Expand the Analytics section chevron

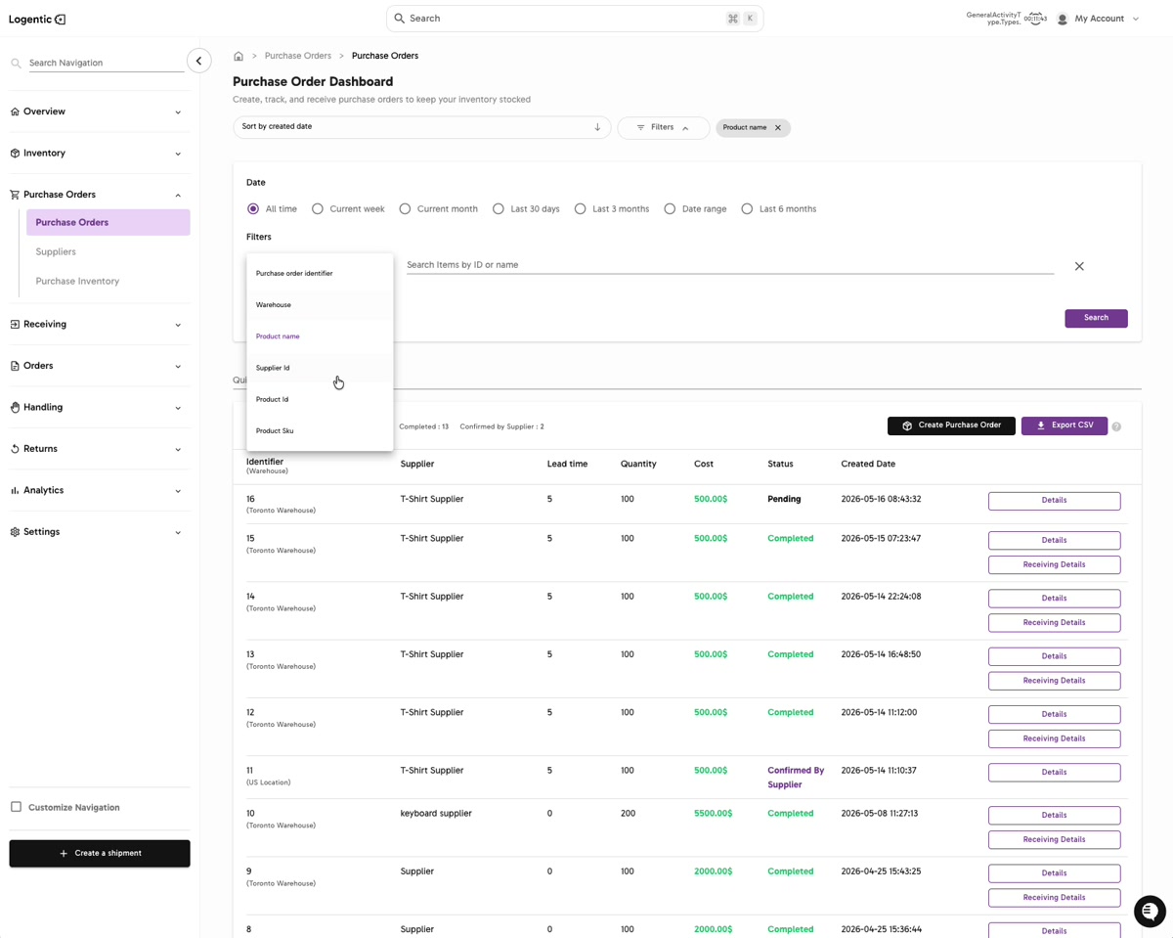(x=178, y=491)
